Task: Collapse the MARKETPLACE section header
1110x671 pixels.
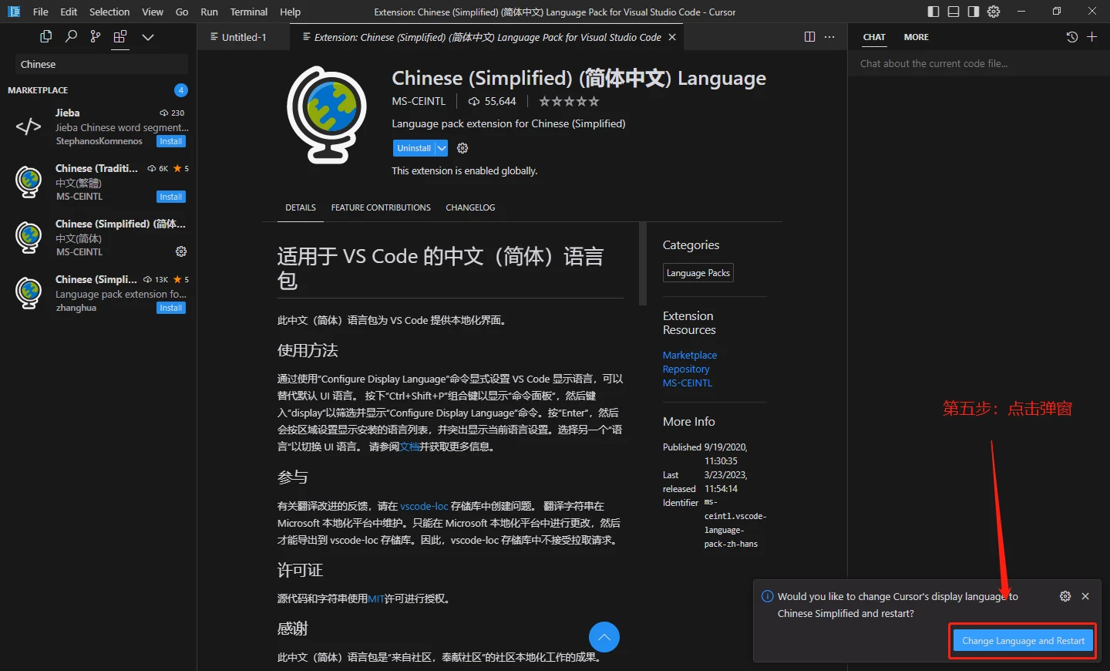Action: coord(98,90)
